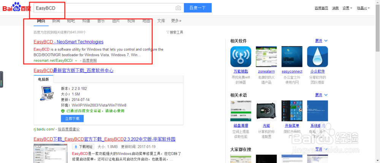This screenshot has width=380, height=163.
Task: Expand the 更多» category menu
Action: (x=176, y=21)
